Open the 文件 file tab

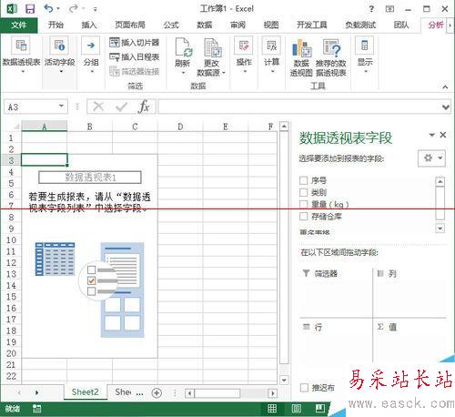click(x=19, y=25)
